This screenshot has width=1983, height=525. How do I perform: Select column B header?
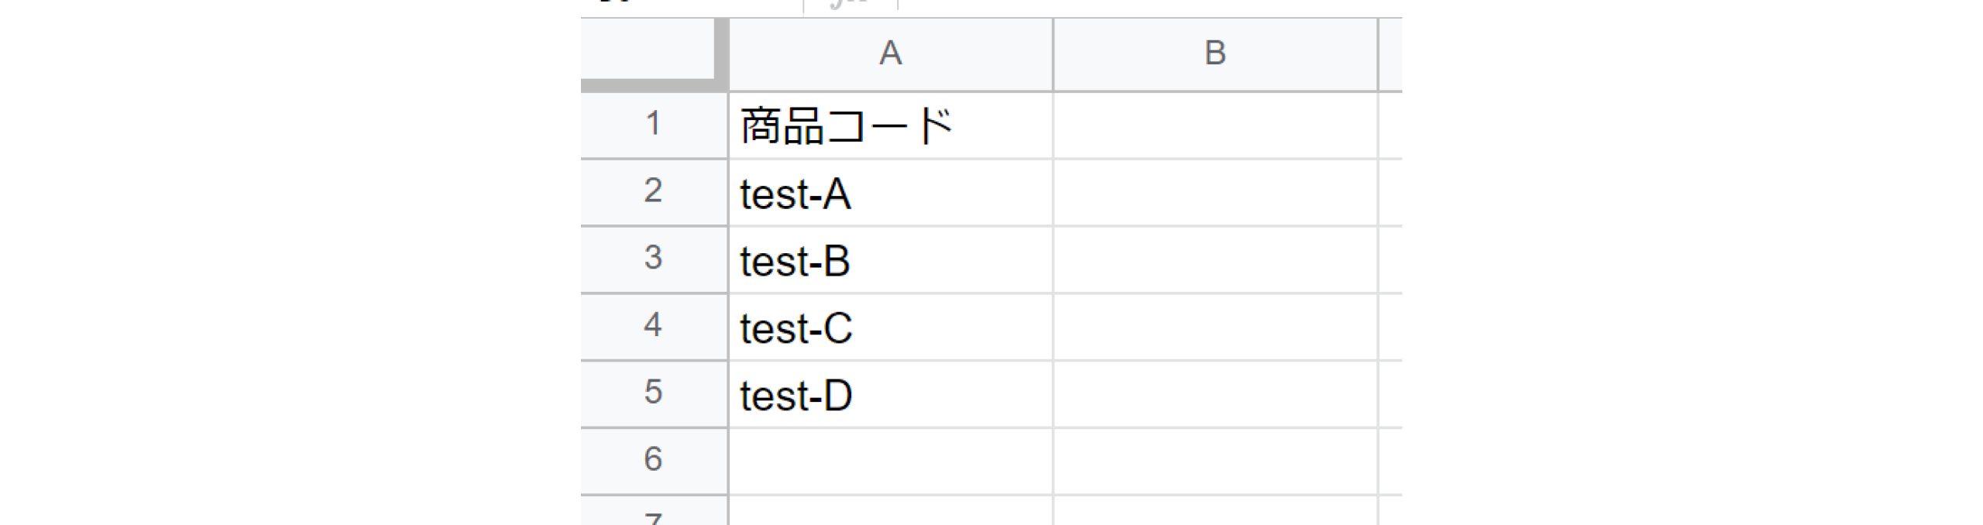(1215, 54)
